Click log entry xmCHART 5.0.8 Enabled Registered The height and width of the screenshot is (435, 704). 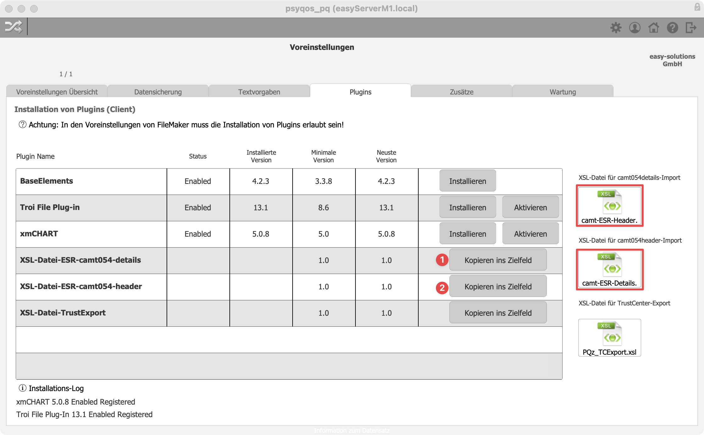point(76,402)
